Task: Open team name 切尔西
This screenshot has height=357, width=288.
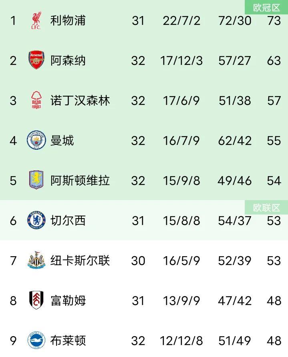Action: 68,221
